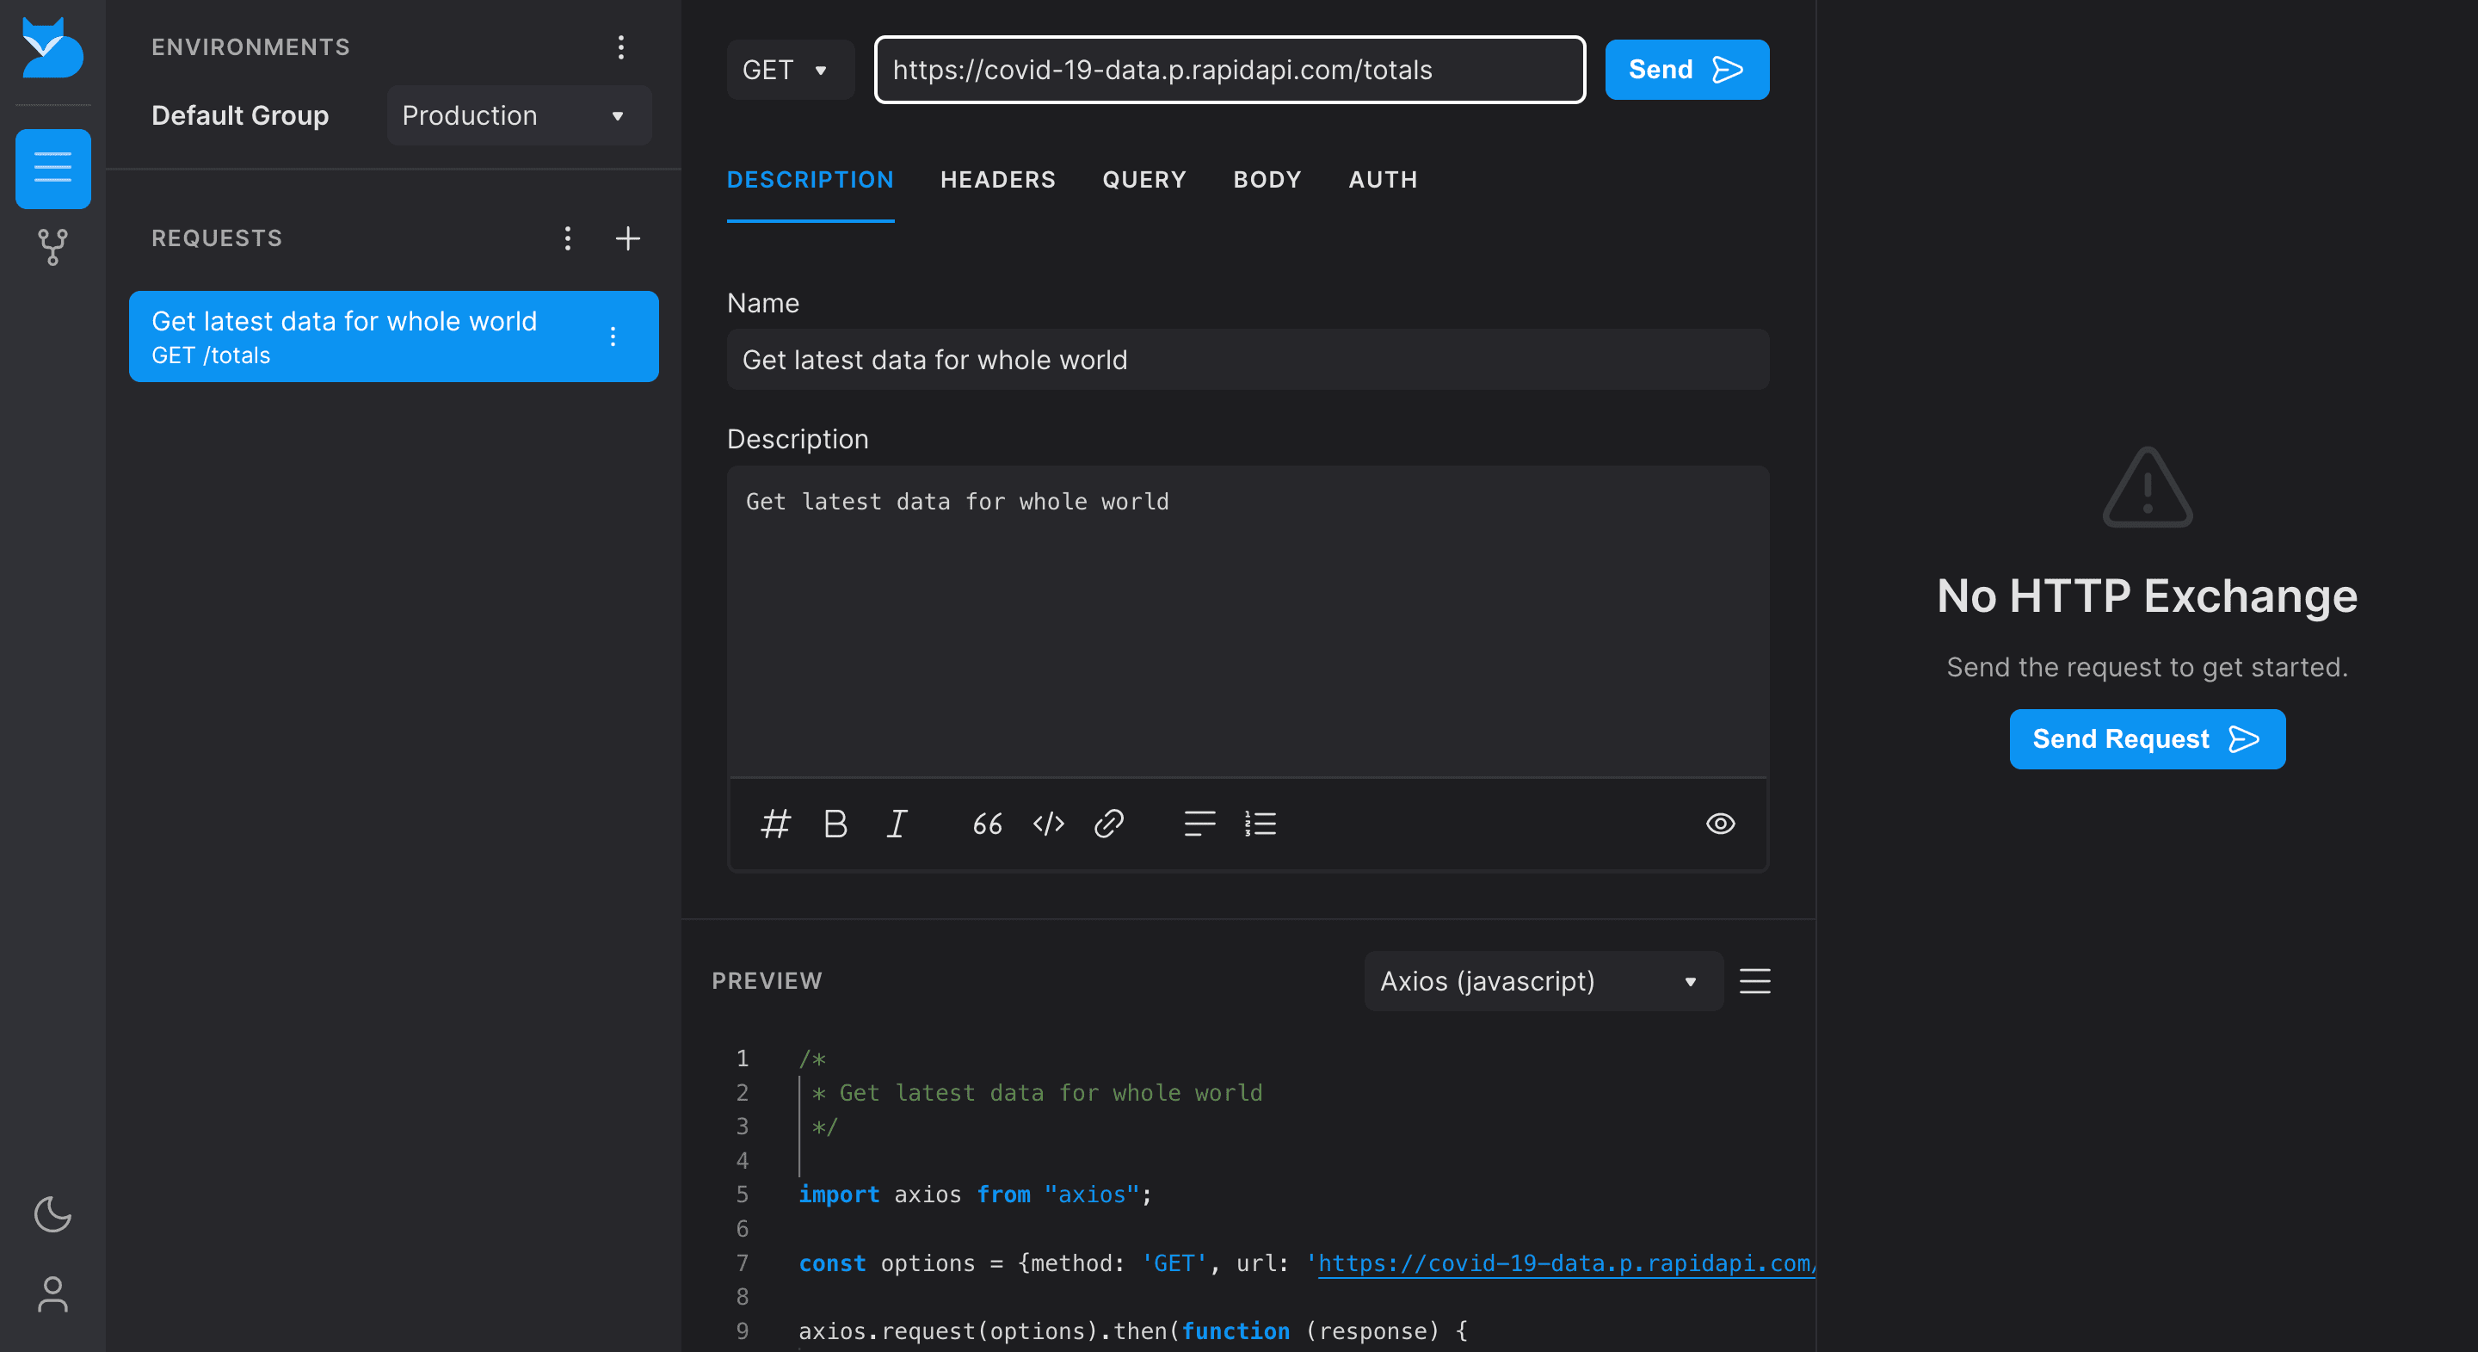Click the 'import' keyword in code
The width and height of the screenshot is (2478, 1352).
[839, 1195]
